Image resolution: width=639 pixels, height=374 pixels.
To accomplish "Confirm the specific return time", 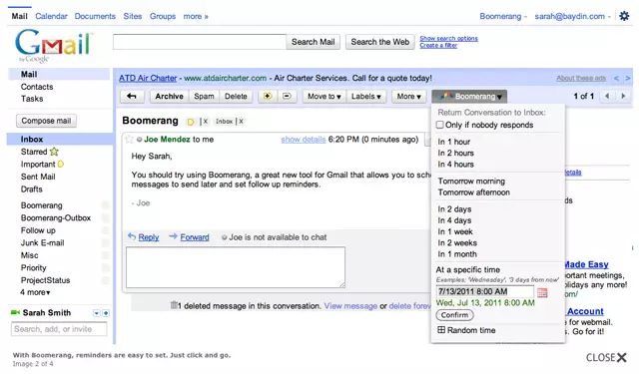I will pos(454,315).
